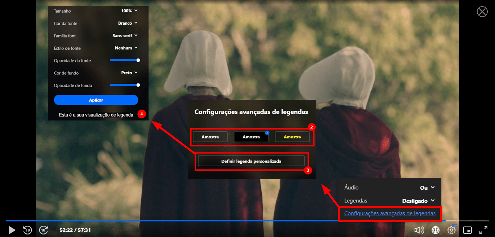Viewport: 495px width, 237px height.
Task: Open the Tamanho 100% dropdown
Action: (129, 11)
